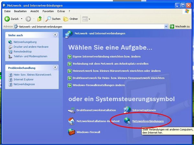Close the Netzwerk- und Internetverbindungen window

(x=188, y=5)
